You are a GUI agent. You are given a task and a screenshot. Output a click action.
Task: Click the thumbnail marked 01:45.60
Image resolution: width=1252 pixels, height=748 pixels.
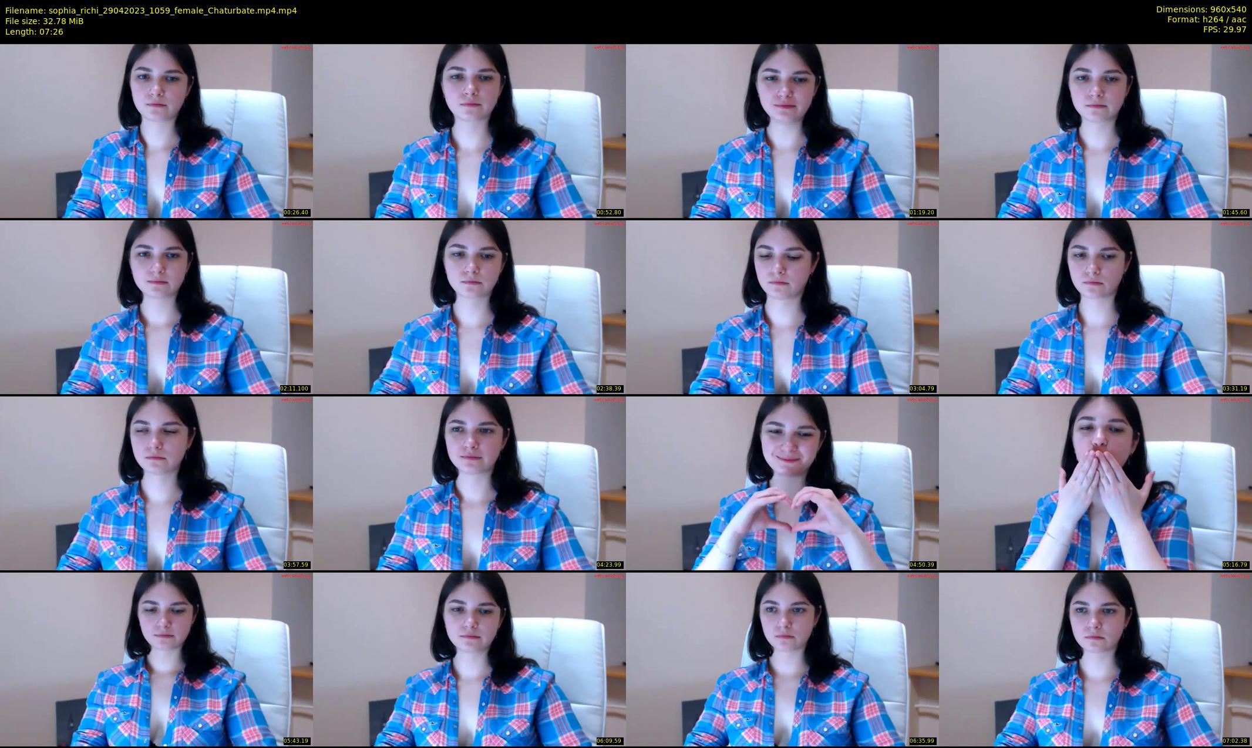click(1095, 131)
